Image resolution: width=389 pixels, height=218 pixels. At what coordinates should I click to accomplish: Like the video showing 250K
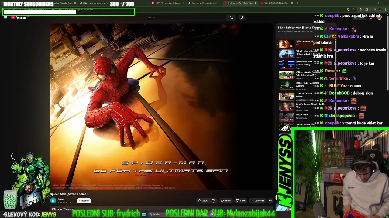click(x=203, y=201)
